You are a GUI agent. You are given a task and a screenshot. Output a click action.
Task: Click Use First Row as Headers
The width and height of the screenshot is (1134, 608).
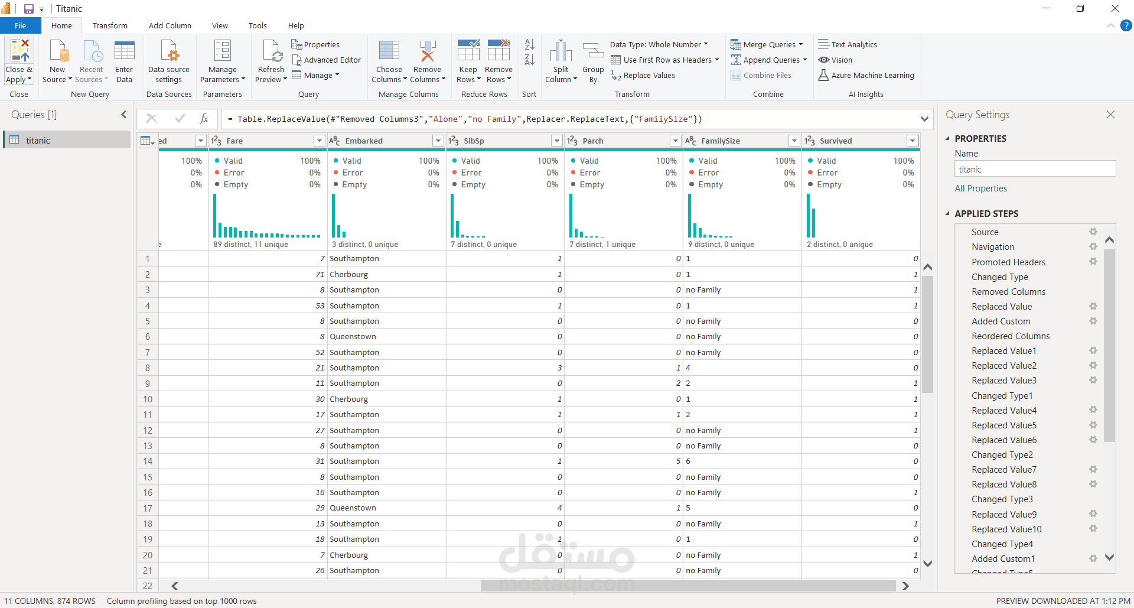(665, 60)
